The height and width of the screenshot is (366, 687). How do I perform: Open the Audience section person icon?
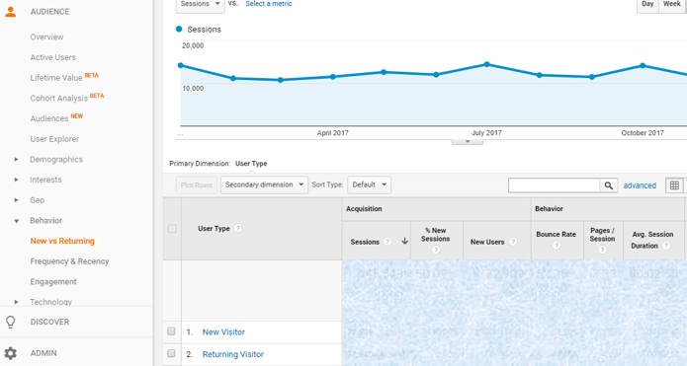(11, 12)
